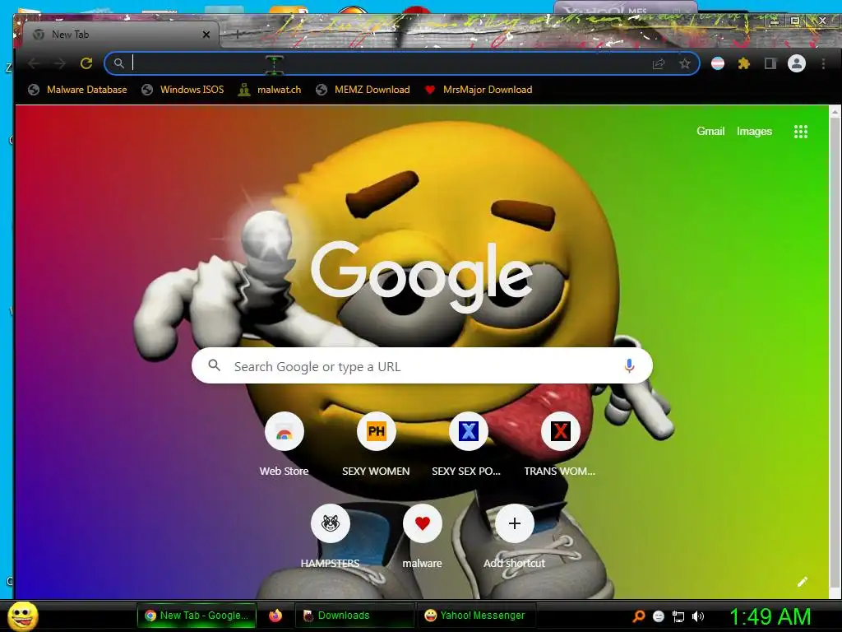Viewport: 842px width, 632px height.
Task: Open Gmail link
Action: [710, 131]
